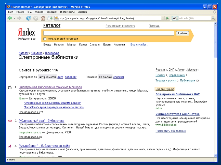Click the search magnifier icon
This screenshot has width=221, height=165.
point(213,18)
